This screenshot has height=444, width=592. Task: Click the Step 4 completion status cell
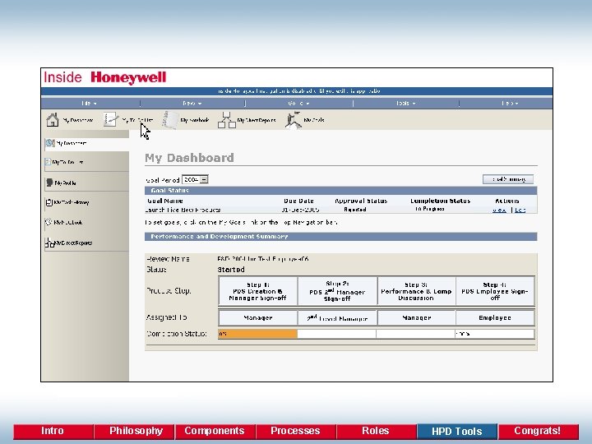[495, 334]
